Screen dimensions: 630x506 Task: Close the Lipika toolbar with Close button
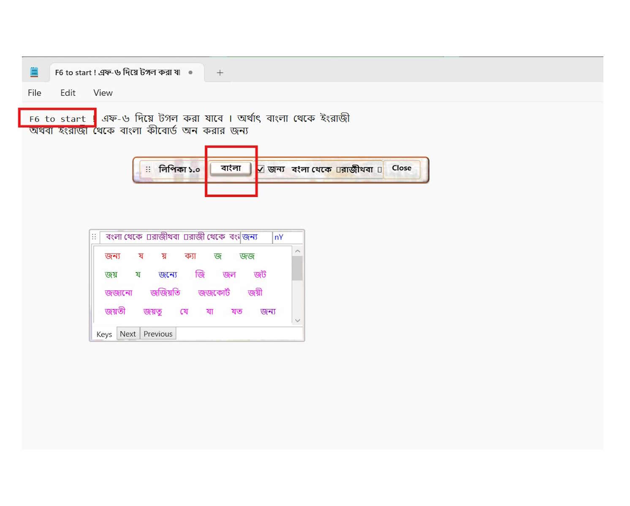tap(401, 168)
